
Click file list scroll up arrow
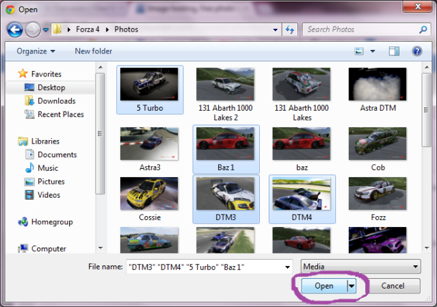point(427,68)
